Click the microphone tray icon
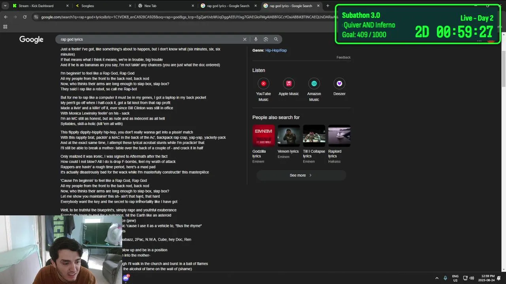Viewport: 506px width, 284px height. 446,278
